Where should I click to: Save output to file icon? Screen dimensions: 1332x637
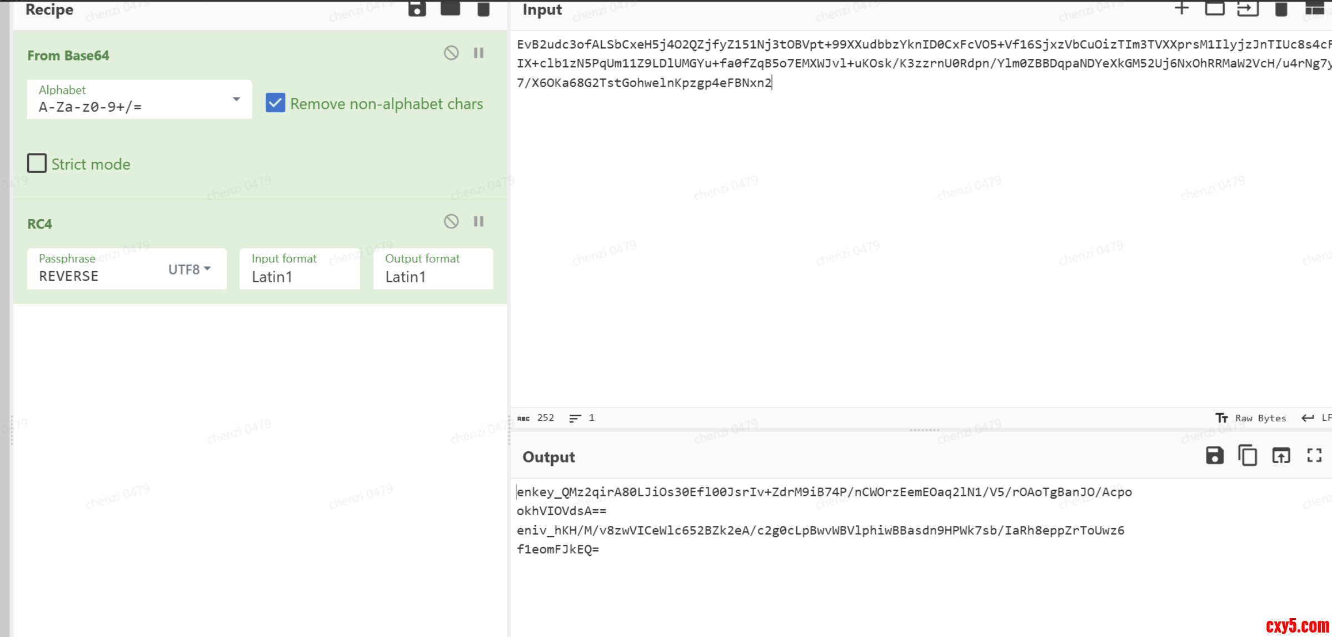(x=1214, y=456)
